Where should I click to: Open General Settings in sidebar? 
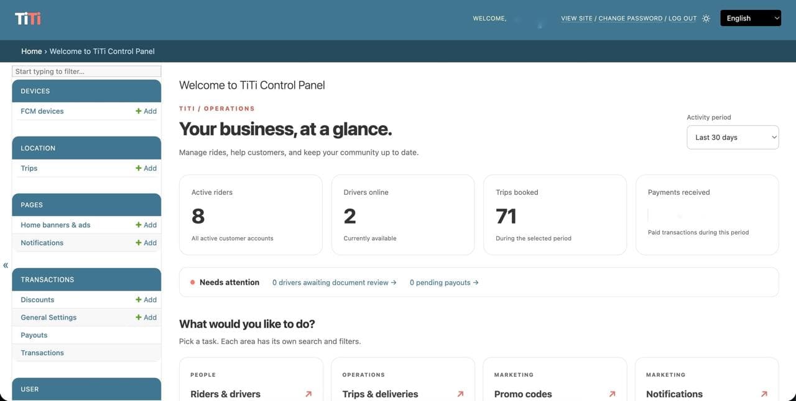pyautogui.click(x=49, y=317)
